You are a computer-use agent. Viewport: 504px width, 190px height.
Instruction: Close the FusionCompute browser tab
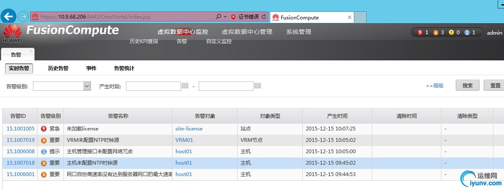pos(349,17)
